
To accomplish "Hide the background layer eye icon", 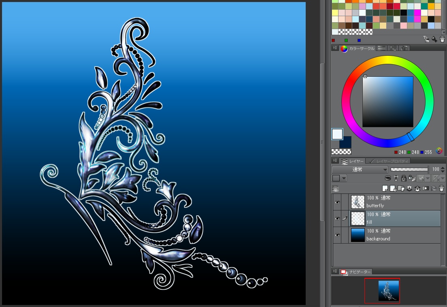I will point(337,235).
